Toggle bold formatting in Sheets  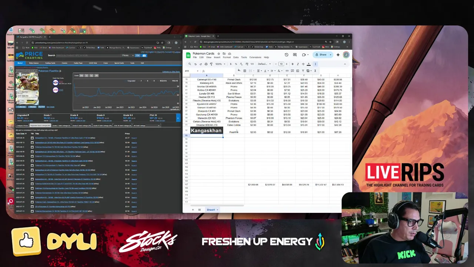[293, 64]
